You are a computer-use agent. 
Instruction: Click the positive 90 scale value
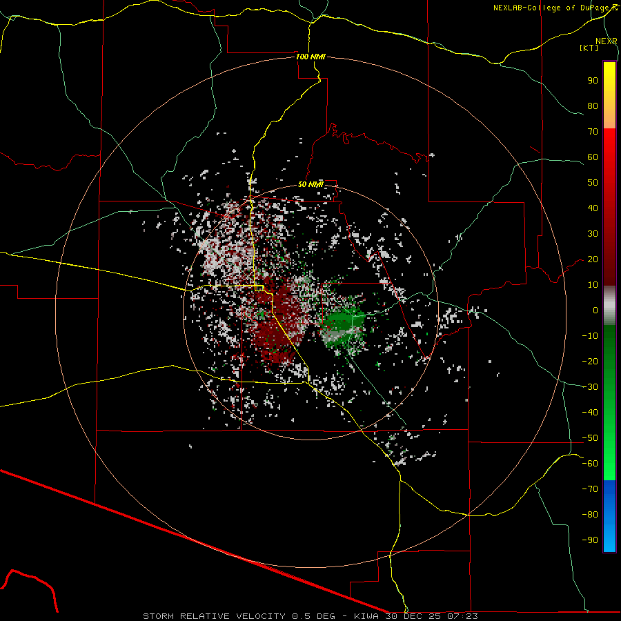coord(593,81)
